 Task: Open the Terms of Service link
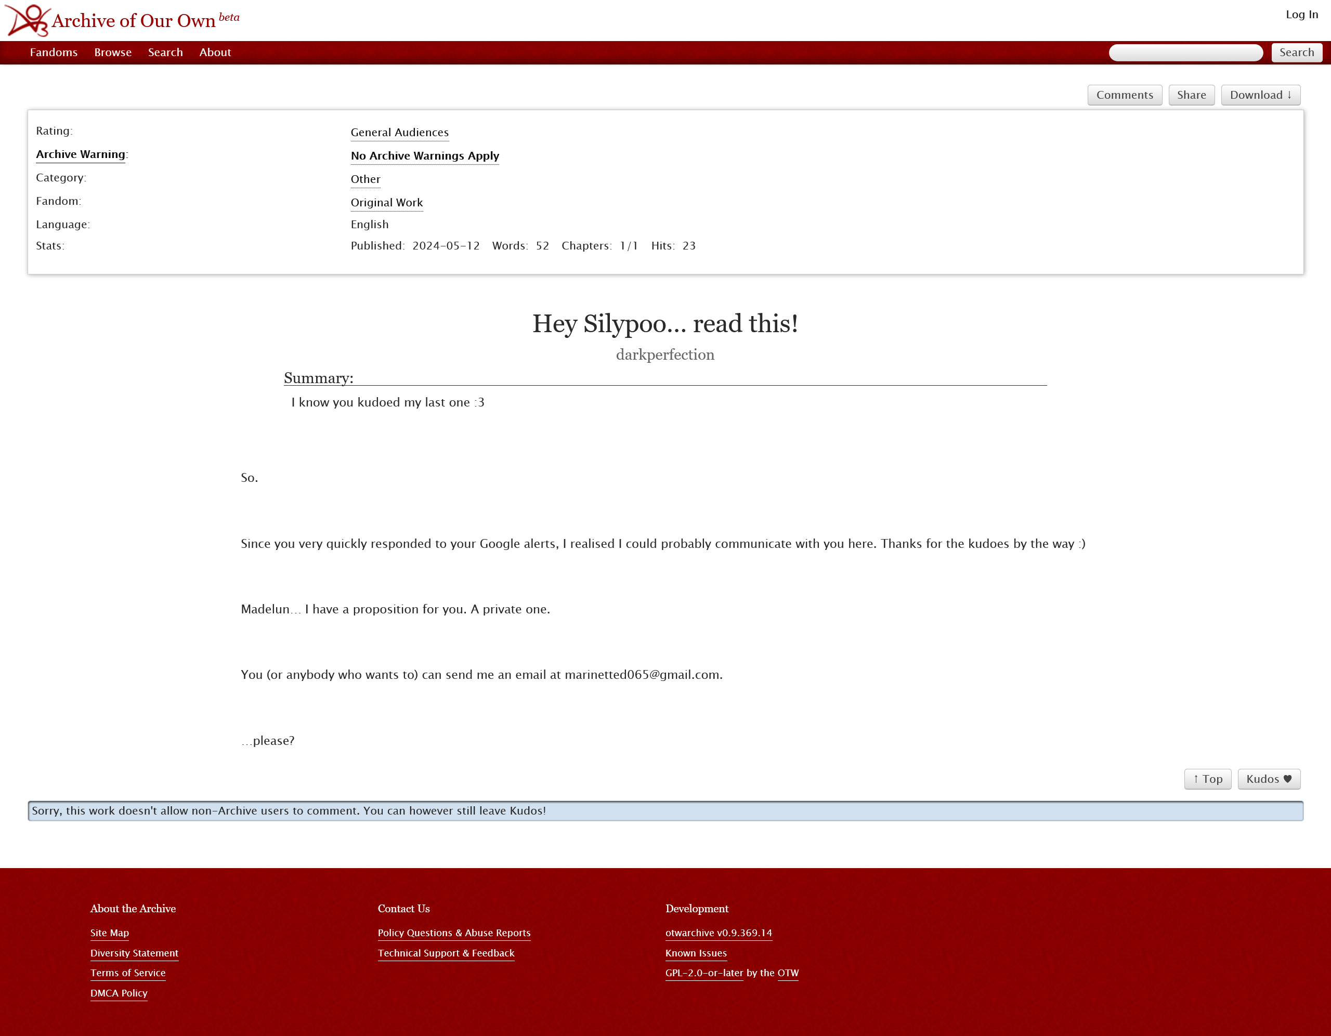(128, 973)
